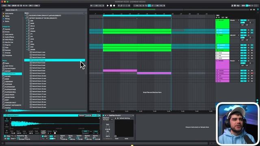Screen dimensions: 260x146
Task: Open the MIDI Effects browser category
Action: [x=9, y=40]
